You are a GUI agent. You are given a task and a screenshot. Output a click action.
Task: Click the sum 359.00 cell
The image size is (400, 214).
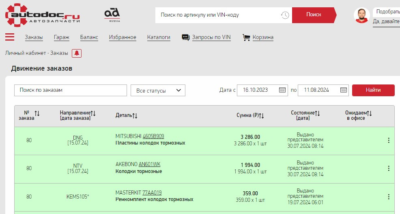tap(250, 197)
